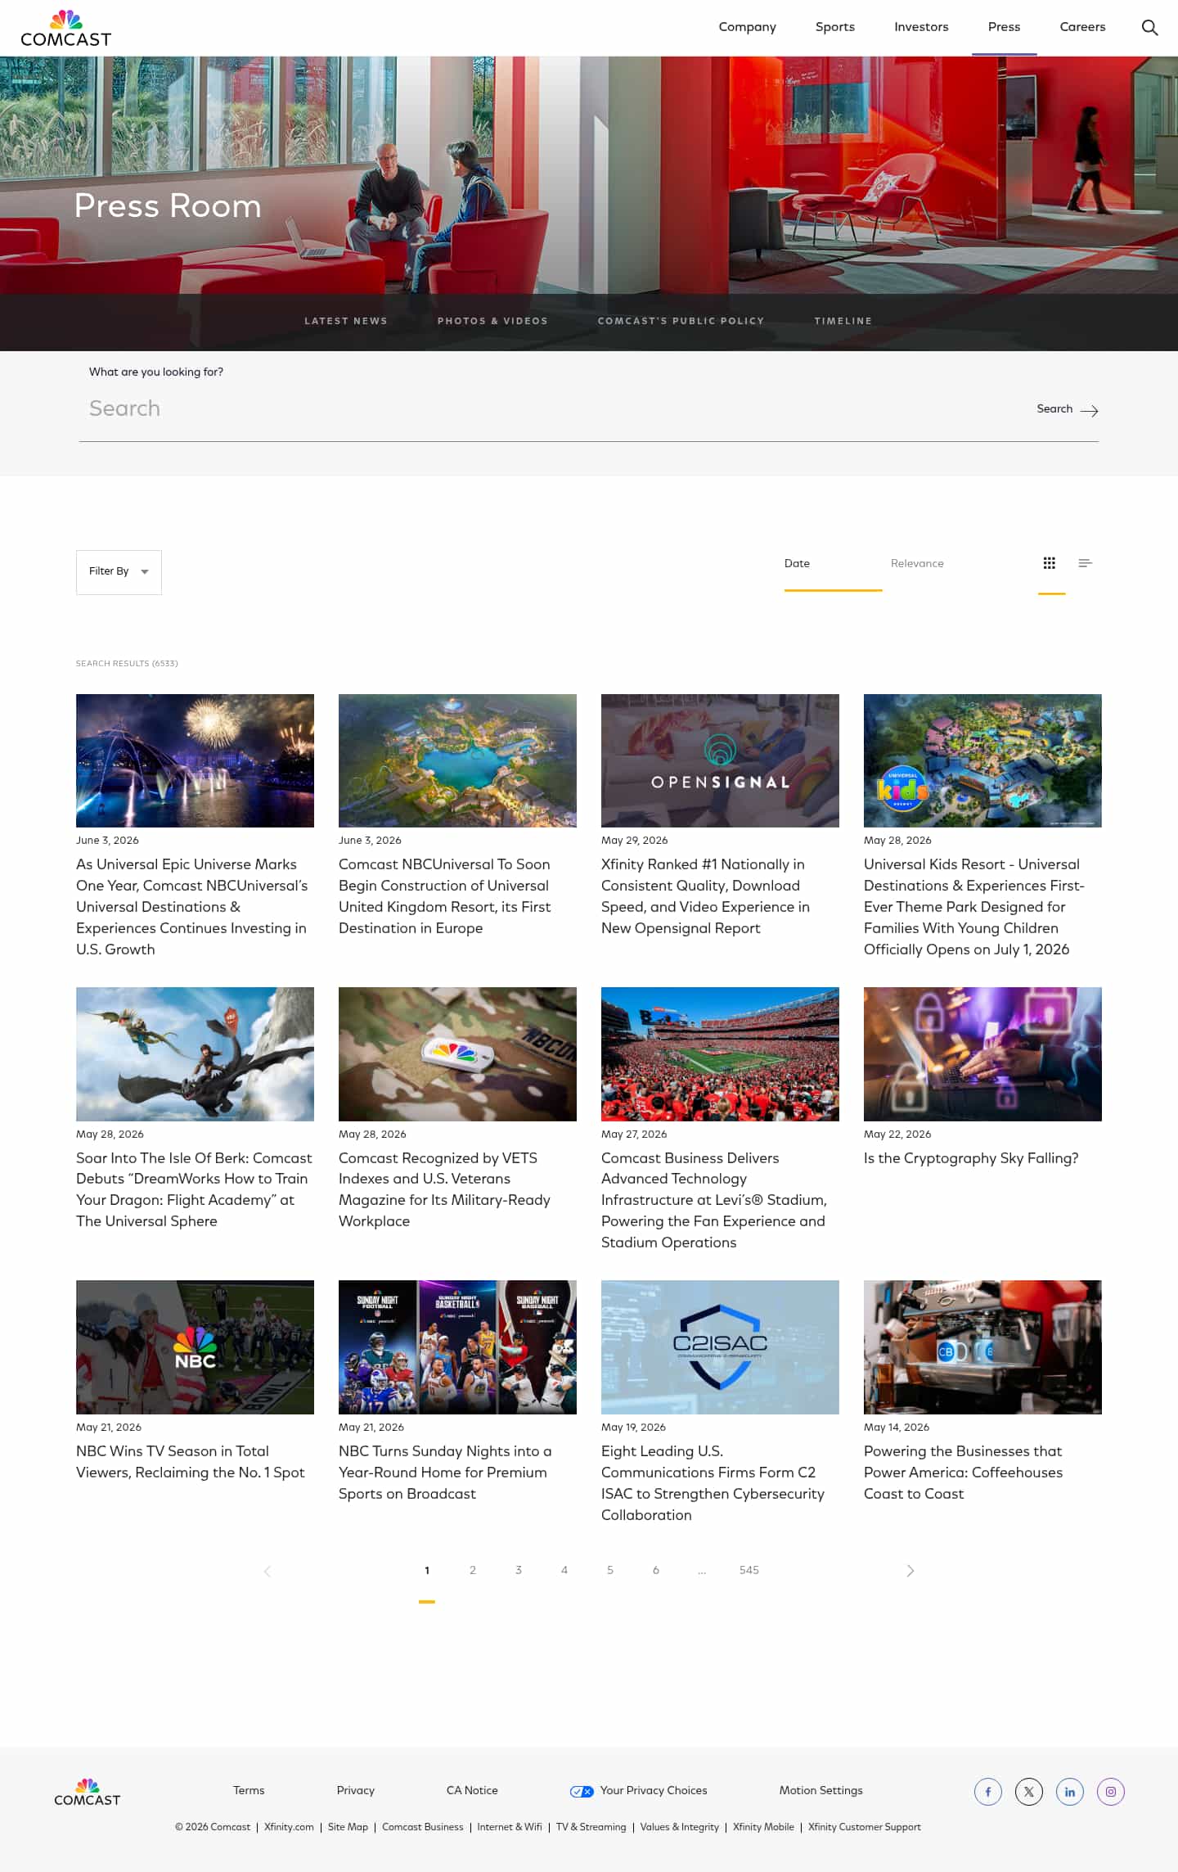The image size is (1178, 1872).
Task: Open the C2ISAC shield thumbnail
Action: [720, 1347]
